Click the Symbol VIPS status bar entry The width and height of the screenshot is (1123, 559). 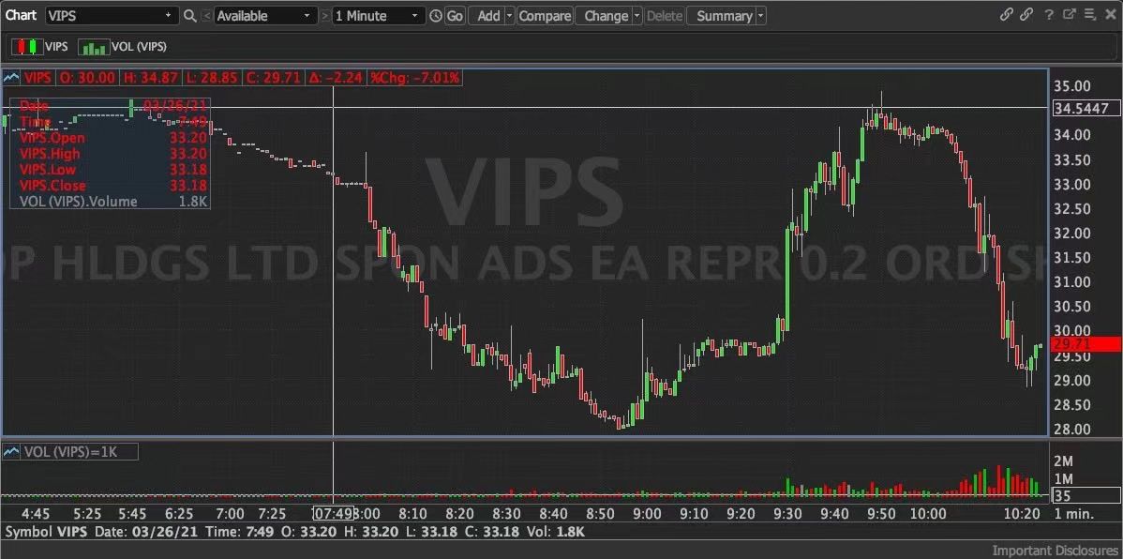click(47, 532)
